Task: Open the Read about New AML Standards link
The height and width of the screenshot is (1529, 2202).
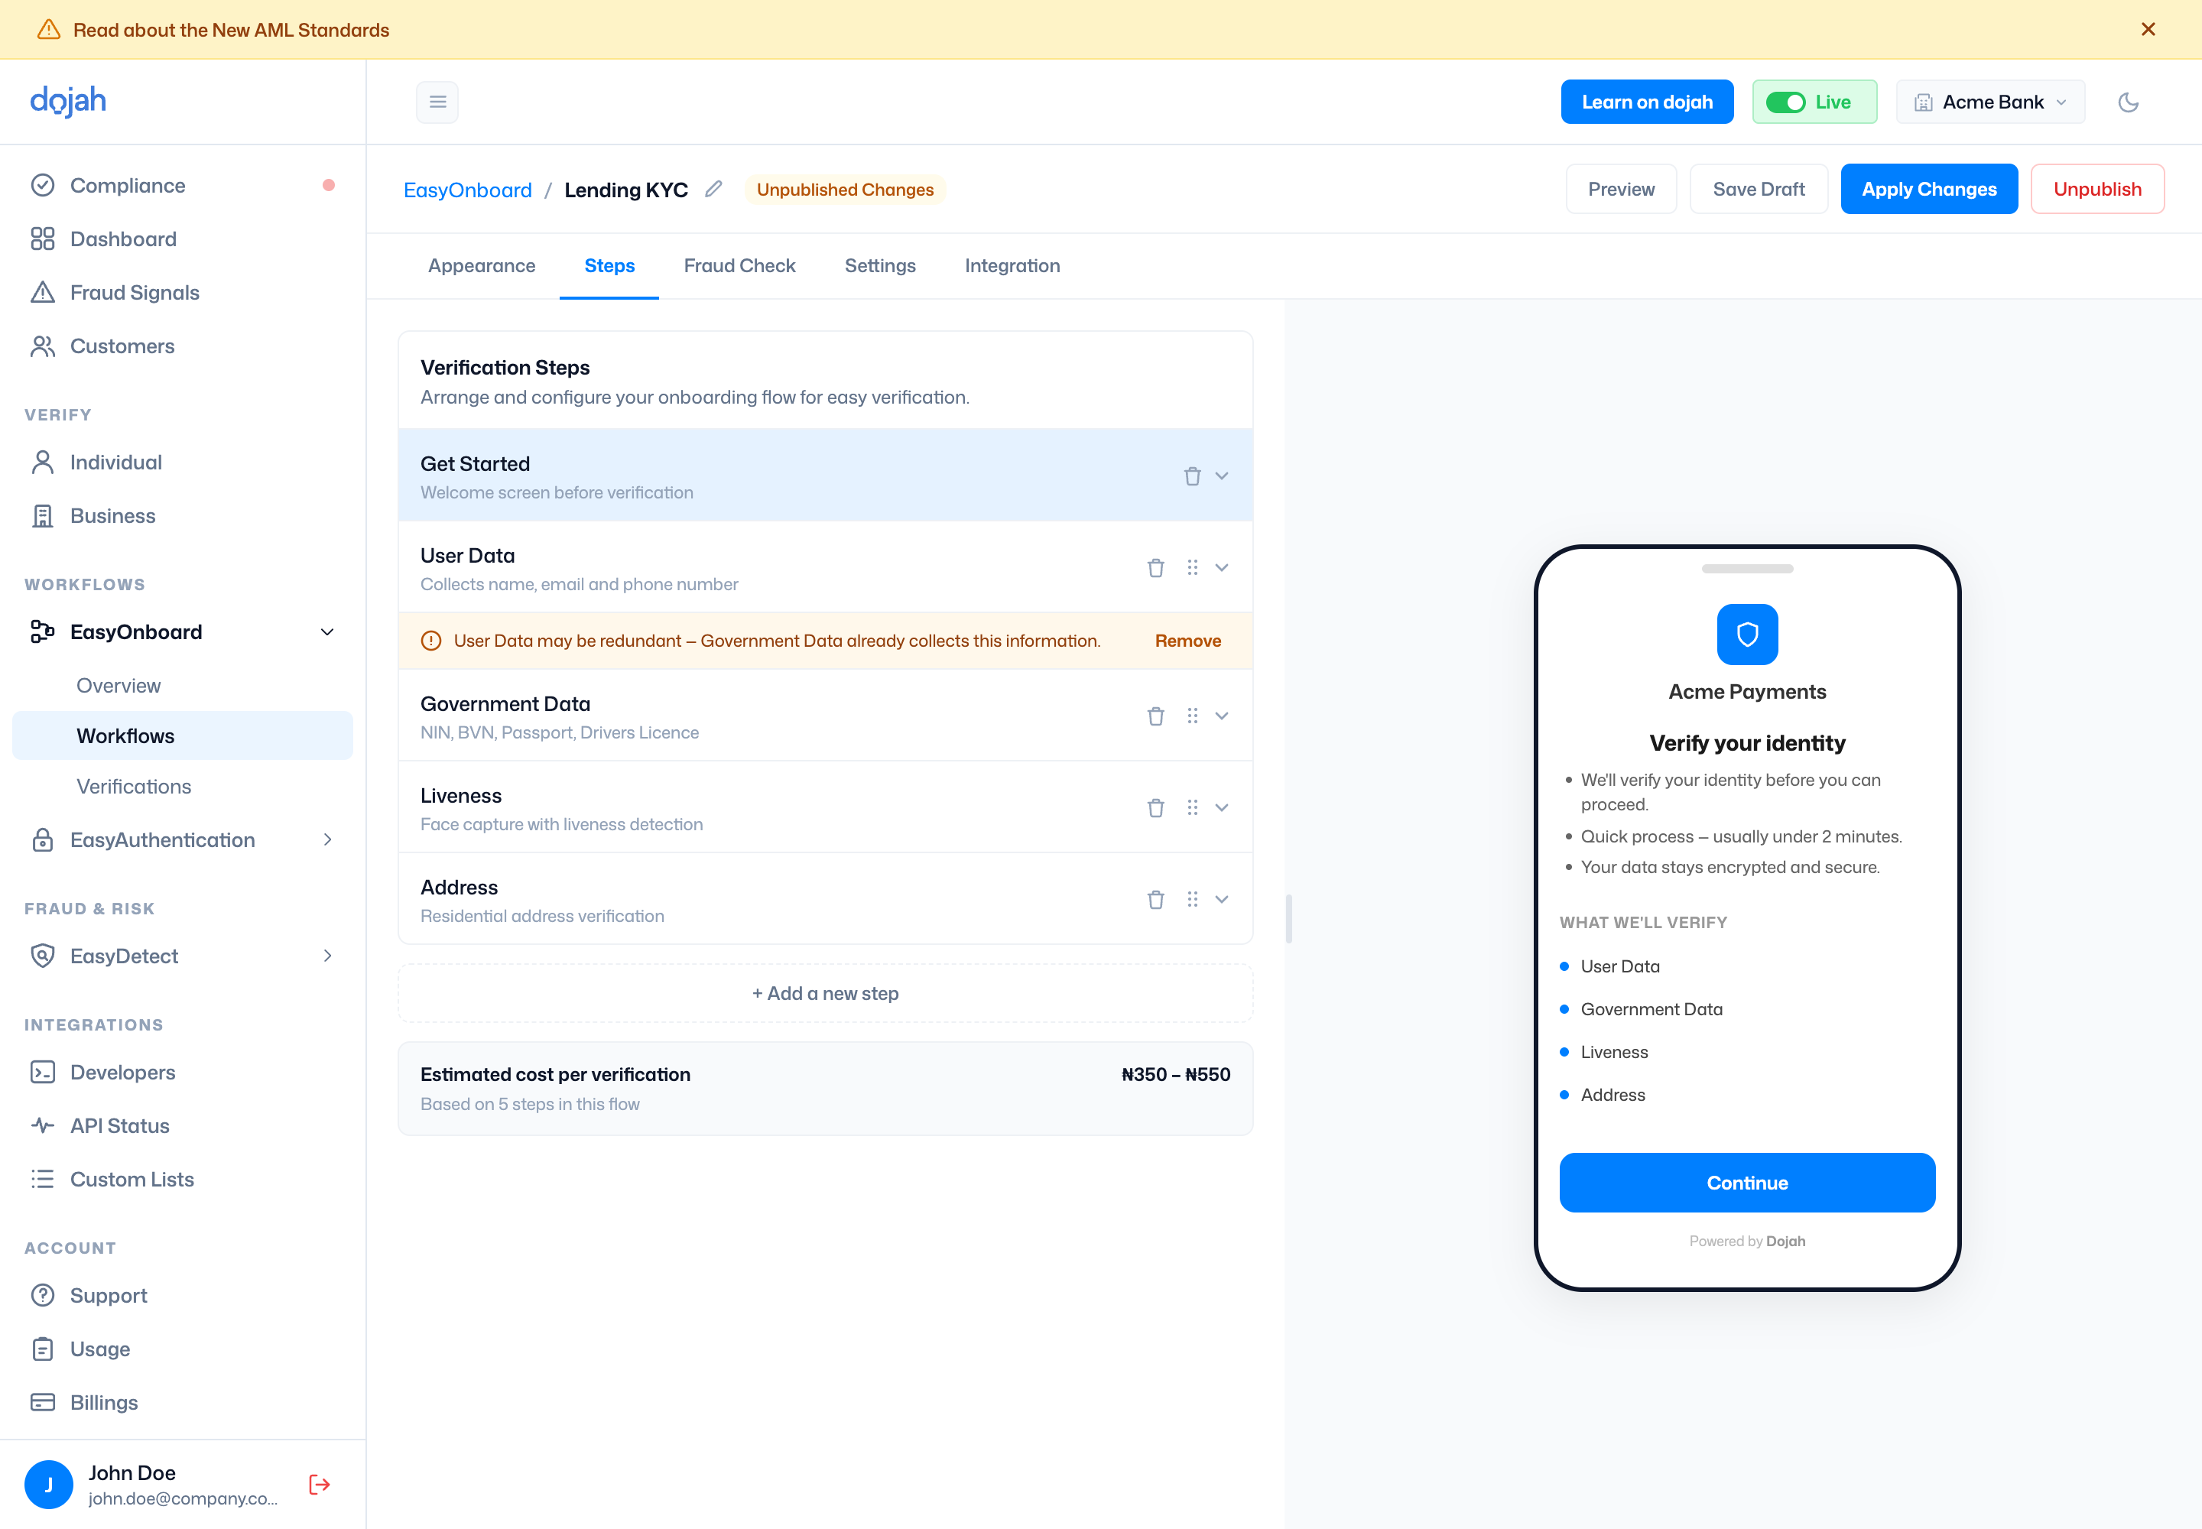Action: point(231,30)
